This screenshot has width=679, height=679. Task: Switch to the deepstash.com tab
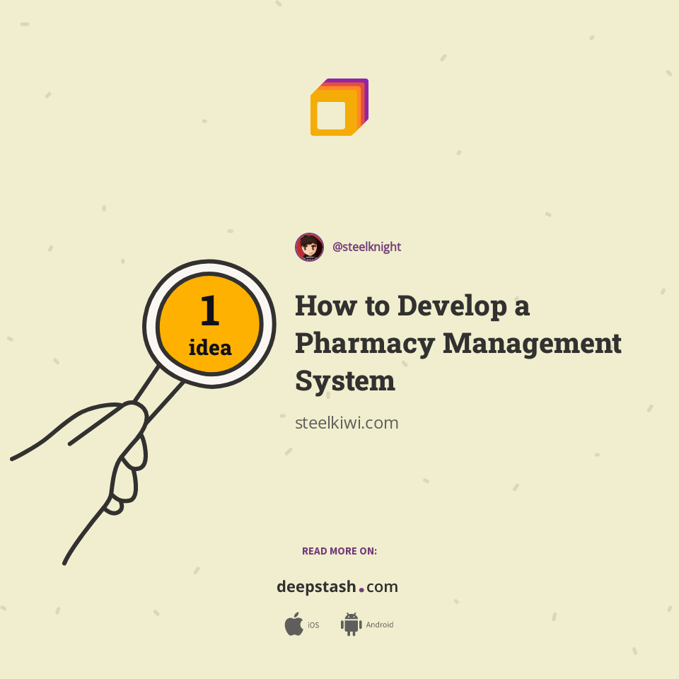[337, 586]
